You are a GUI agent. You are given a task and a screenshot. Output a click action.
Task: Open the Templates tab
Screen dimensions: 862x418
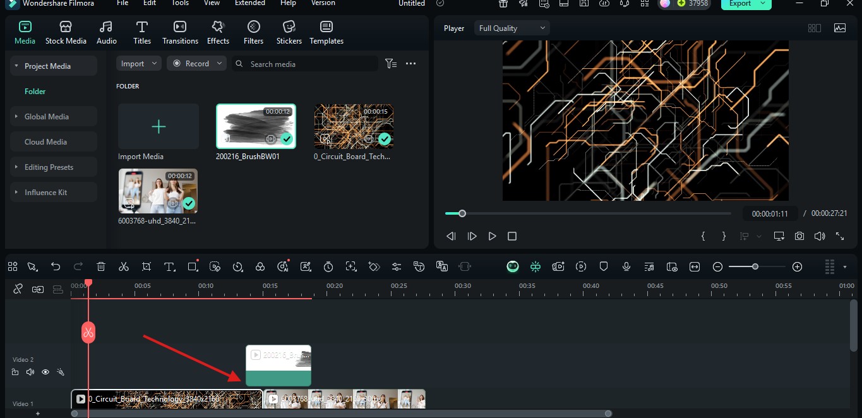pos(326,33)
